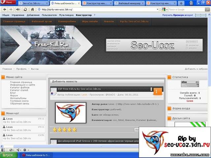Open the Home page button

pos(32,10)
